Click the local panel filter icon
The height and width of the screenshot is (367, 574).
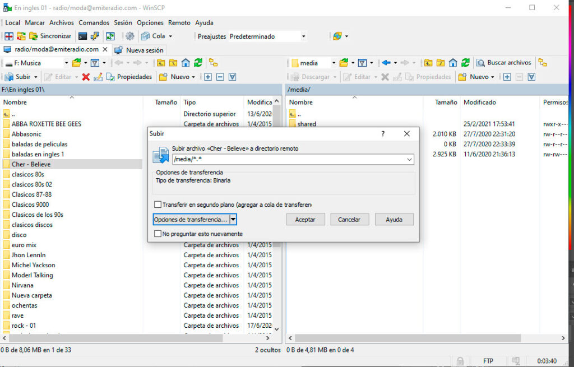click(95, 63)
